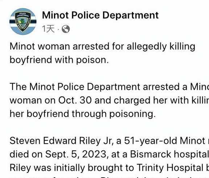Click the text 'died on Sept. 5, 2023'
Viewport: 209px width, 178px height.
tap(58, 154)
